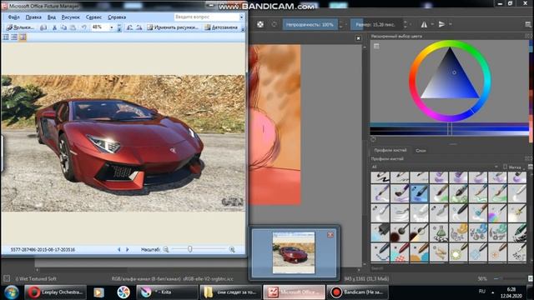
Task: Click the print icon in Picture Manager toolbar
Action: (43, 27)
